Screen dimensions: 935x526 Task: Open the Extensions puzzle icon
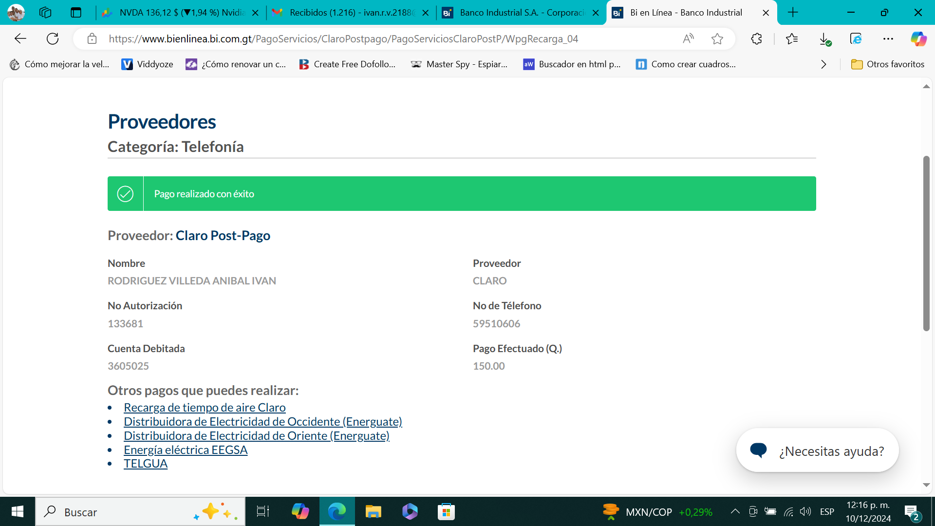pyautogui.click(x=756, y=39)
